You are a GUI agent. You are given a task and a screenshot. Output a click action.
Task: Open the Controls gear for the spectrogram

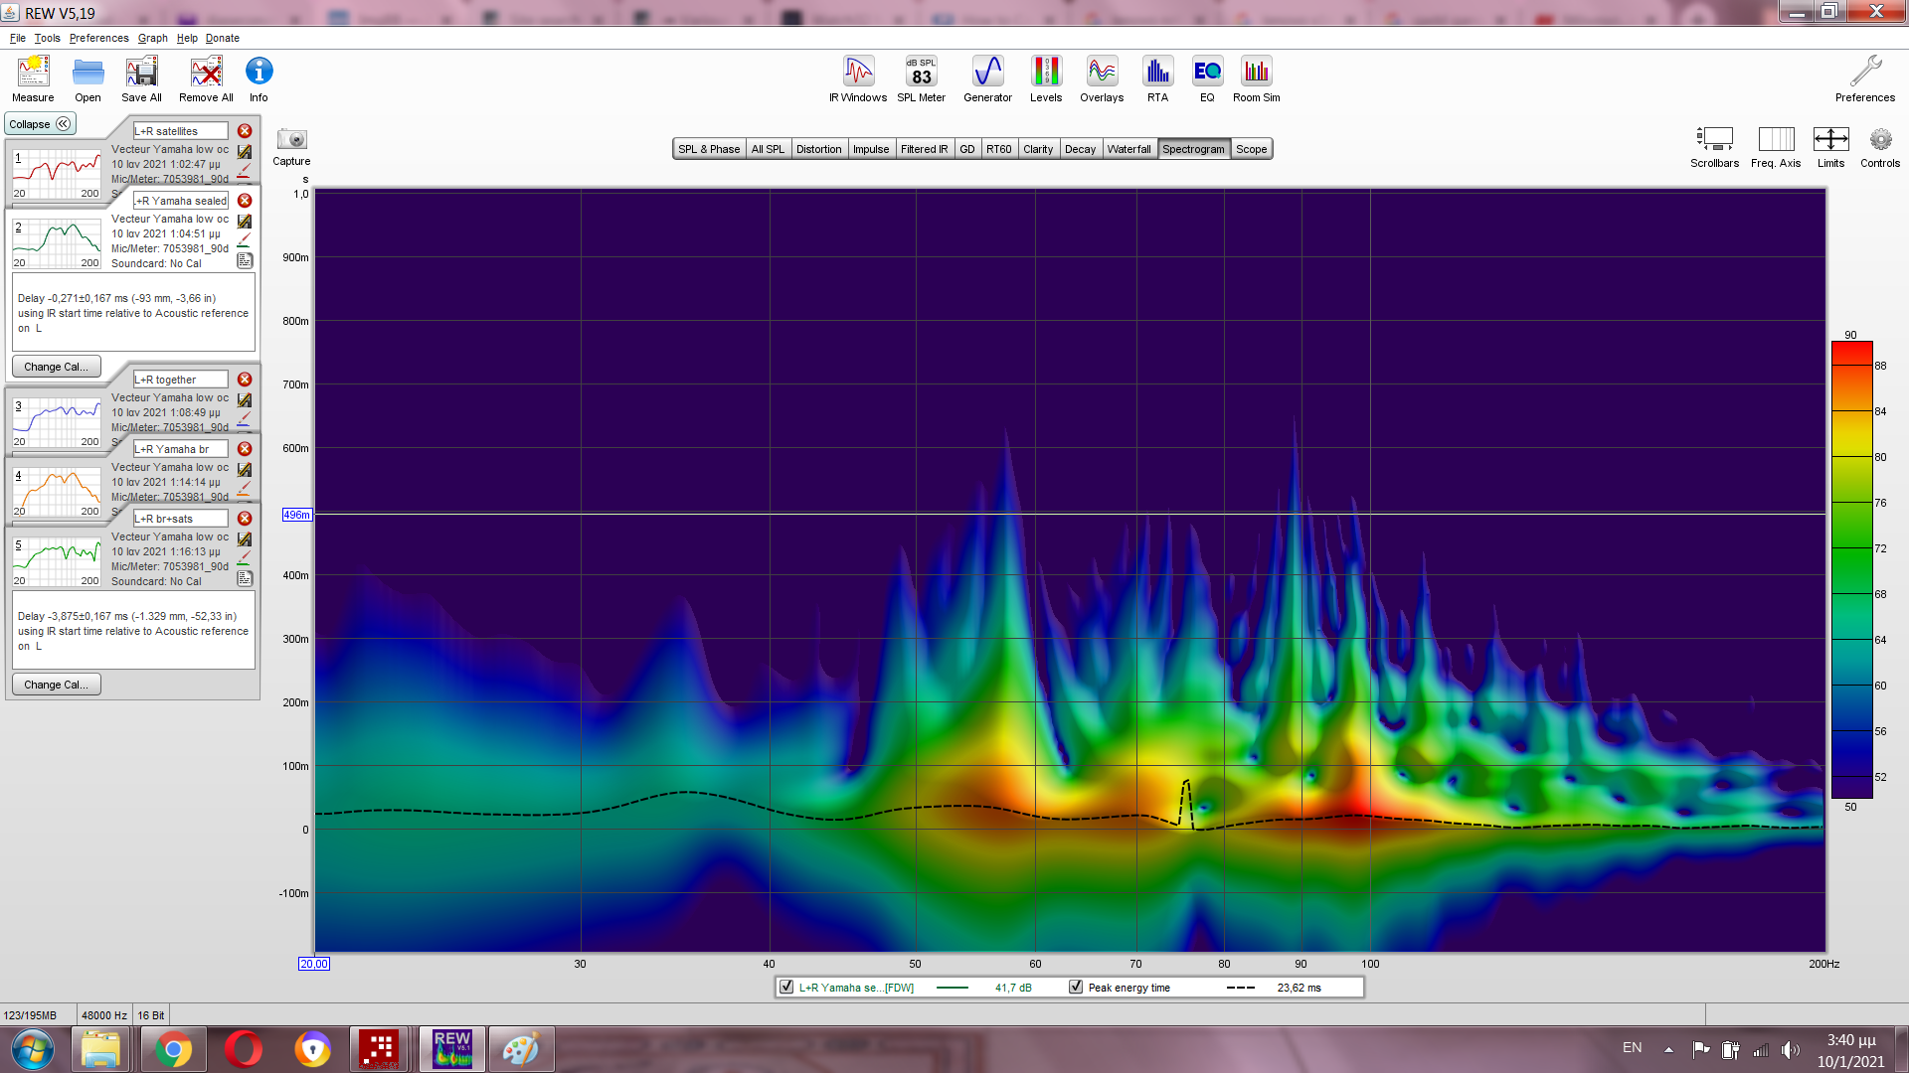tap(1879, 140)
